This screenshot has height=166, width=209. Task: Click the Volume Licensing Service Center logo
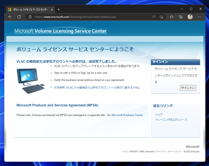coord(60,31)
